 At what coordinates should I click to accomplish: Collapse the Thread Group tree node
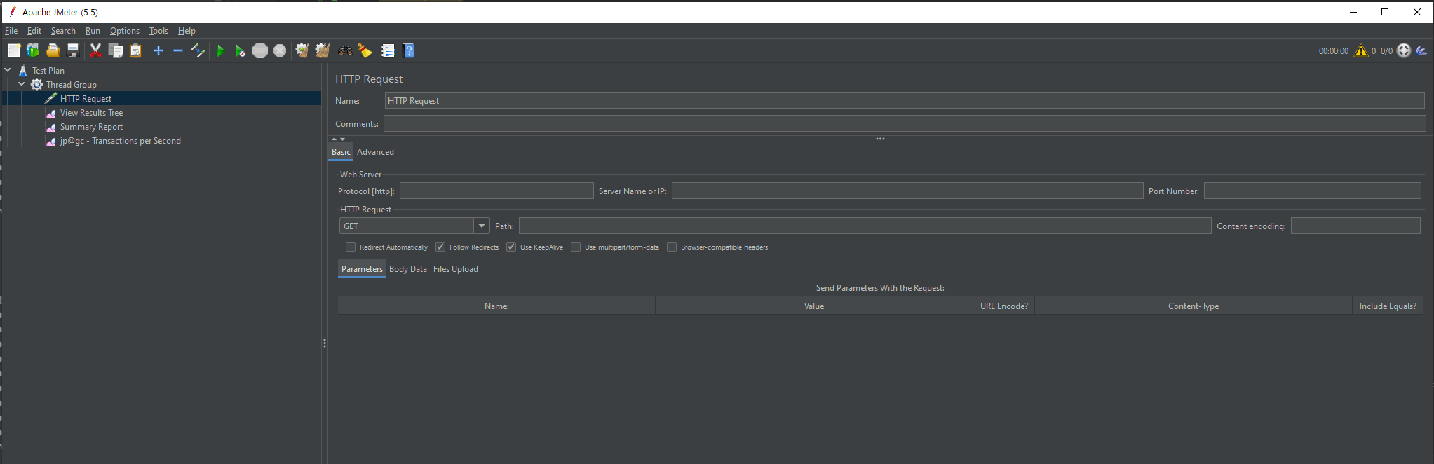click(x=22, y=84)
